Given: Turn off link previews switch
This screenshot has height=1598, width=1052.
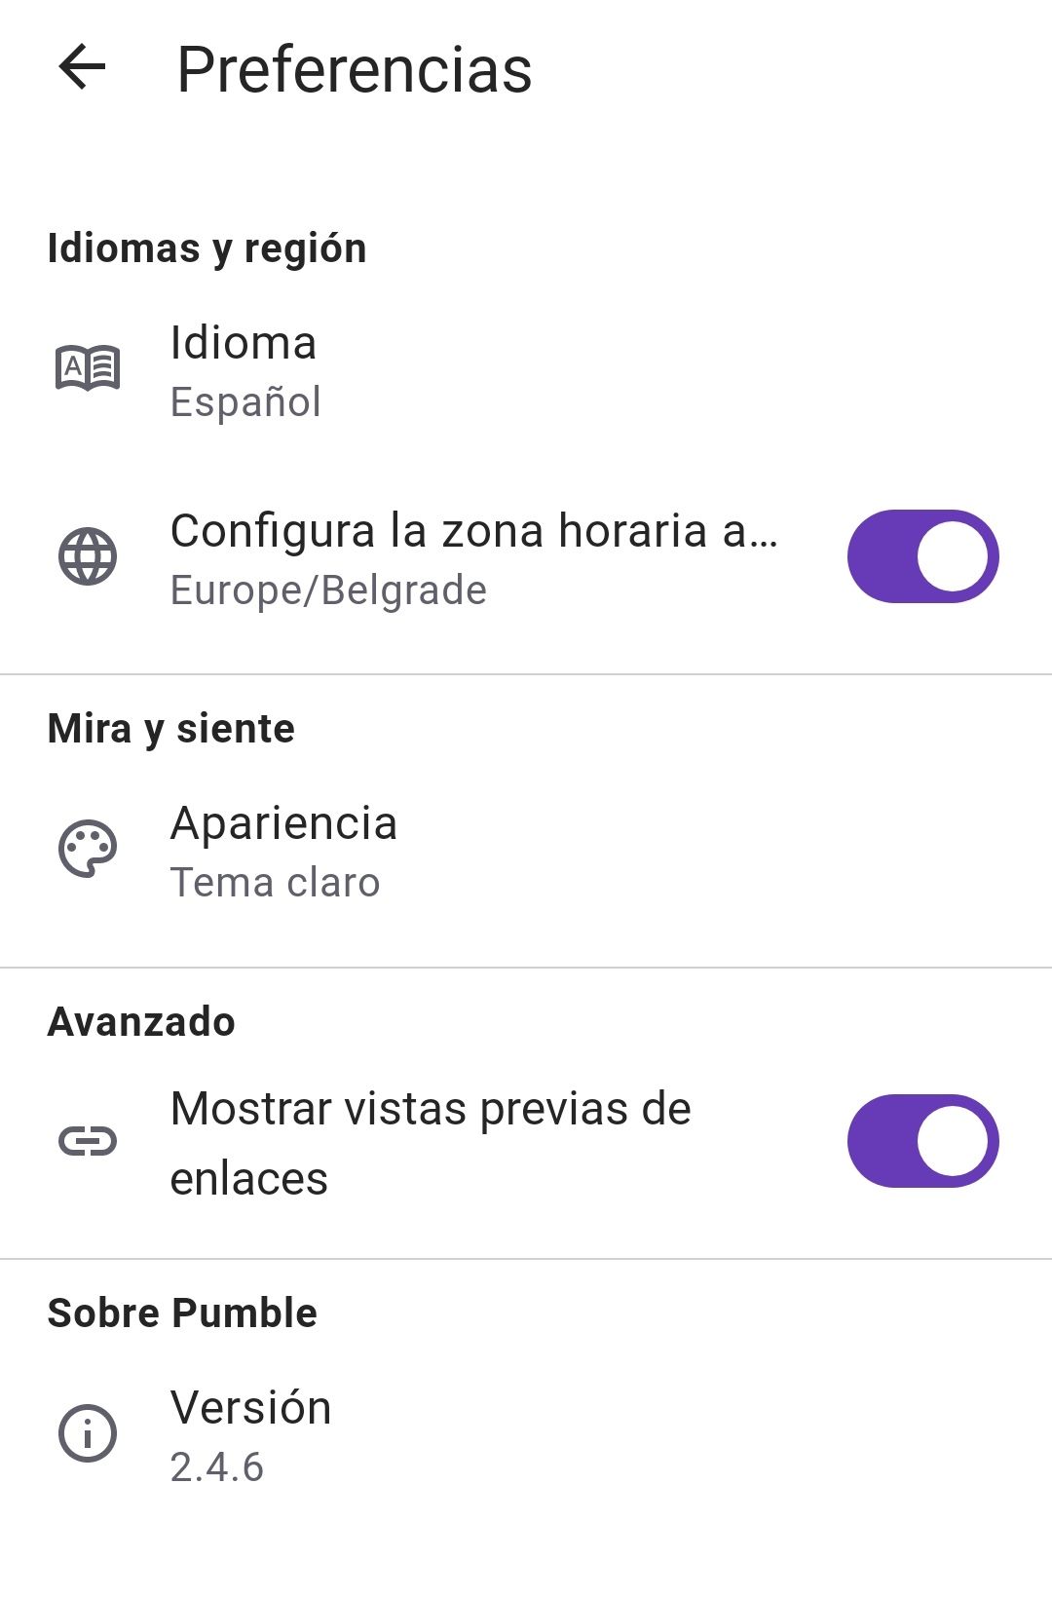Looking at the screenshot, I should click(922, 1141).
